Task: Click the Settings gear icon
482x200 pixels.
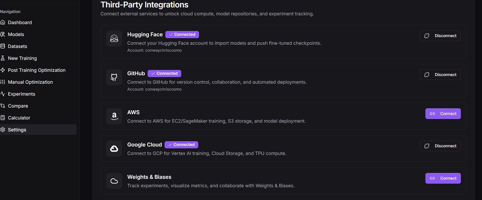Action: click(3, 130)
